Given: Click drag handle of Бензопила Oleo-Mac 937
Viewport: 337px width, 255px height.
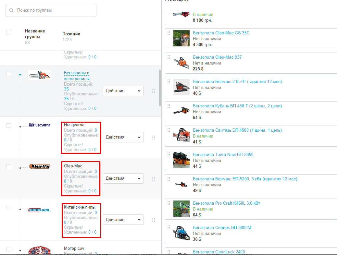Looking at the screenshot, I should [x=169, y=57].
